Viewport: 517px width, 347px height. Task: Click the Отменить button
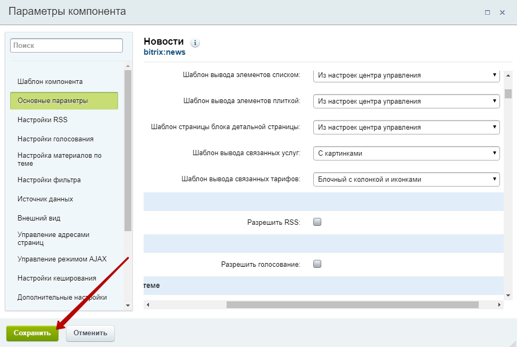(x=90, y=333)
